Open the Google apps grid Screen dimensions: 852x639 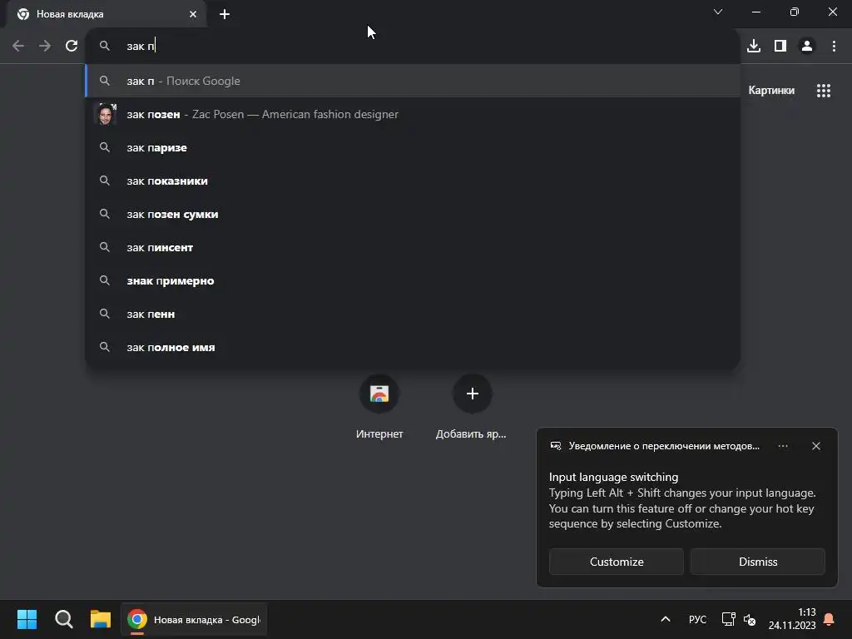(823, 90)
